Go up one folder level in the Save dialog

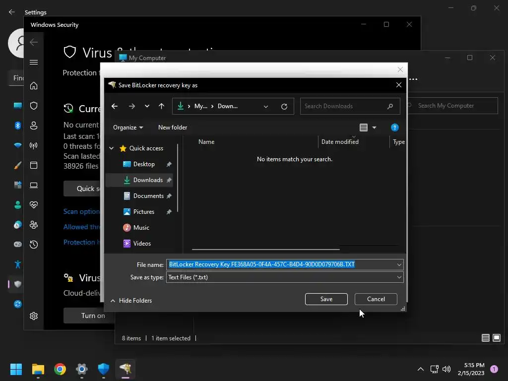pos(161,106)
